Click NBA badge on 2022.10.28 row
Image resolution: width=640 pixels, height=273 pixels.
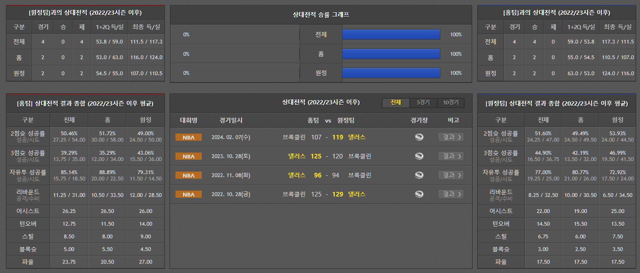[x=189, y=194]
